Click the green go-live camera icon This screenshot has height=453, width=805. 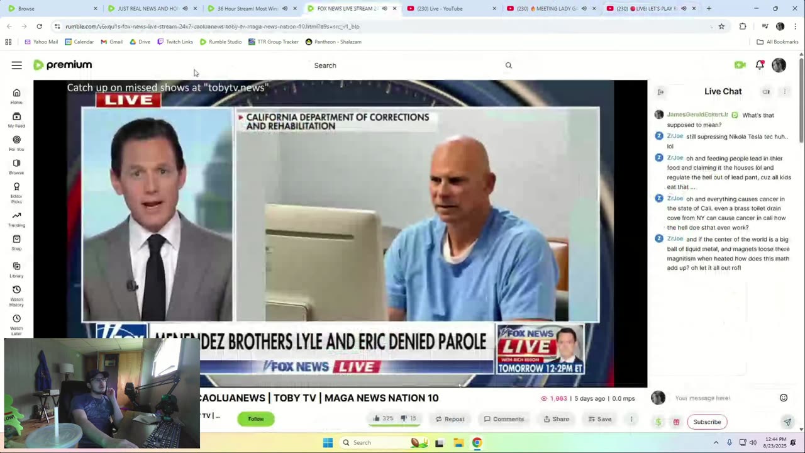click(x=740, y=65)
